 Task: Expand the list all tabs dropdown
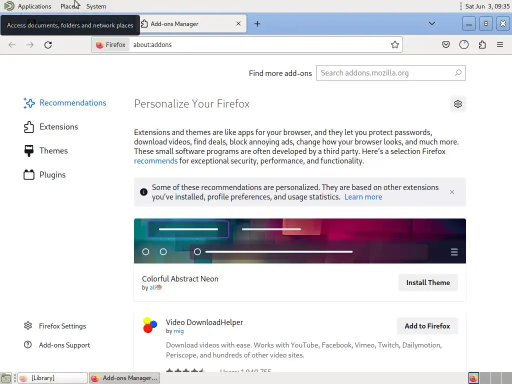coord(431,23)
